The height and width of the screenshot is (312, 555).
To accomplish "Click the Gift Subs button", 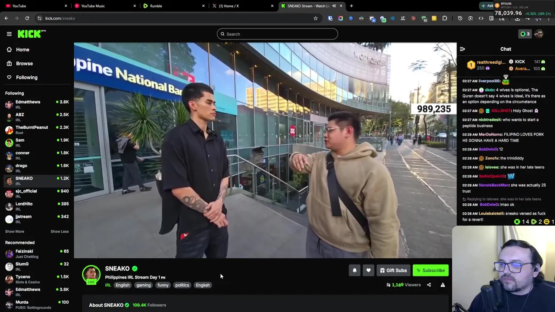I will 393,270.
